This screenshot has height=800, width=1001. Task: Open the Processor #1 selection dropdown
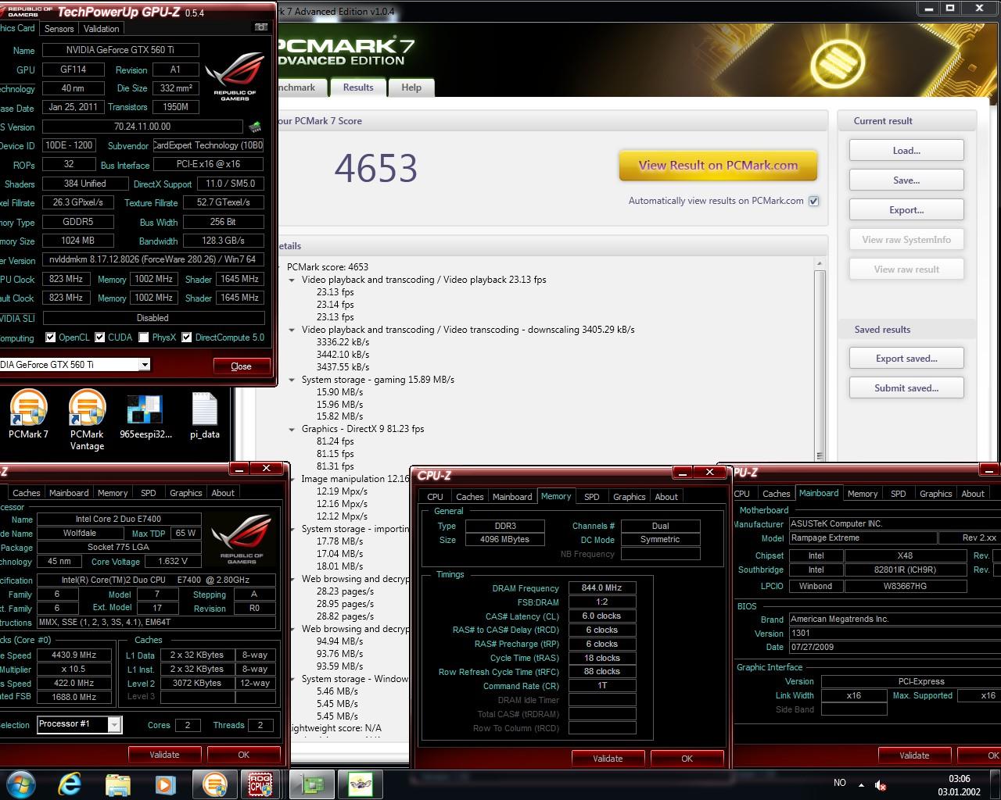pyautogui.click(x=114, y=725)
